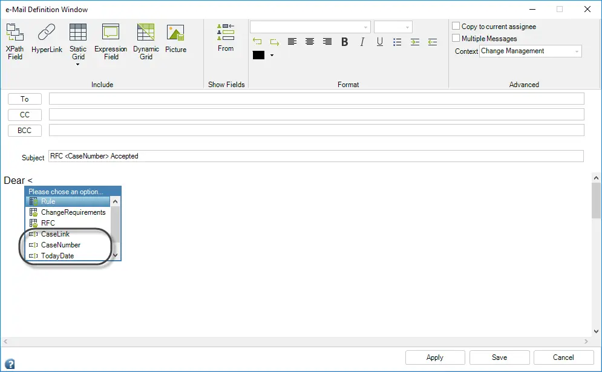Image resolution: width=602 pixels, height=372 pixels.
Task: Open the help icon
Action: point(10,364)
